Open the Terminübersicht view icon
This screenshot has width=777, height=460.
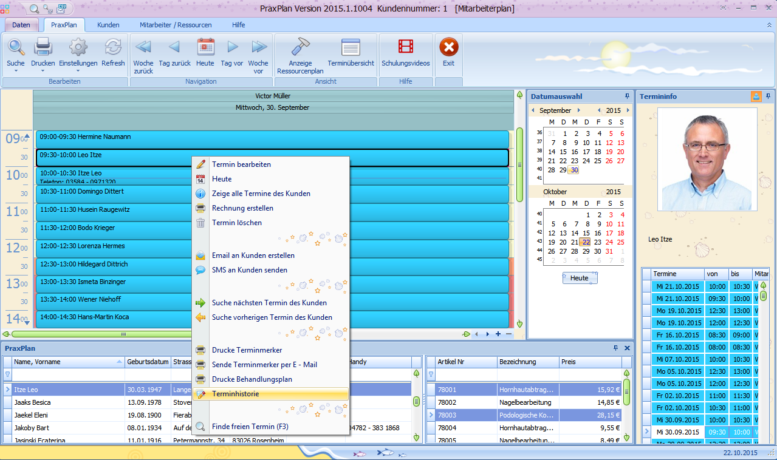351,48
